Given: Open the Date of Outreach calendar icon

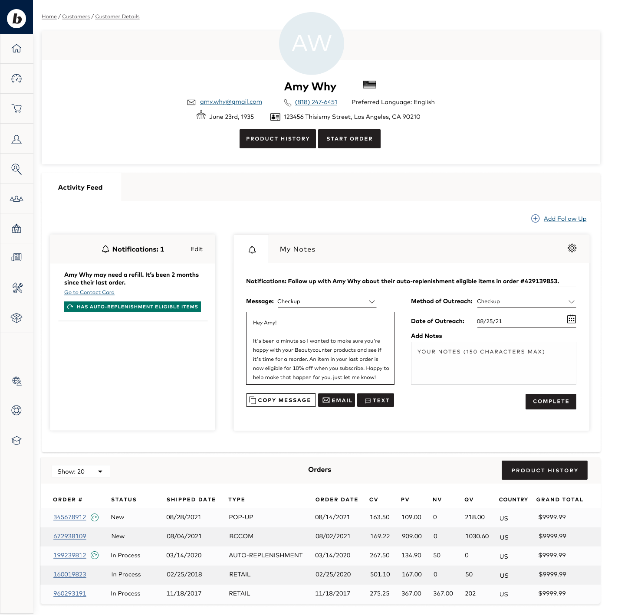Looking at the screenshot, I should [572, 319].
